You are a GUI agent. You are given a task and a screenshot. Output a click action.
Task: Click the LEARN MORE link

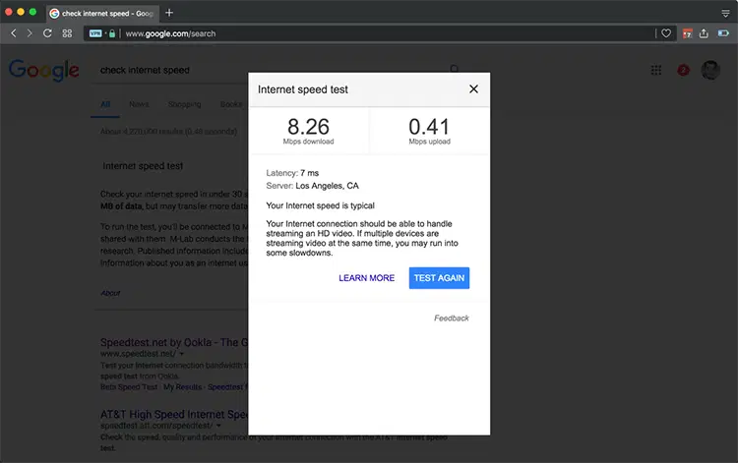[367, 278]
